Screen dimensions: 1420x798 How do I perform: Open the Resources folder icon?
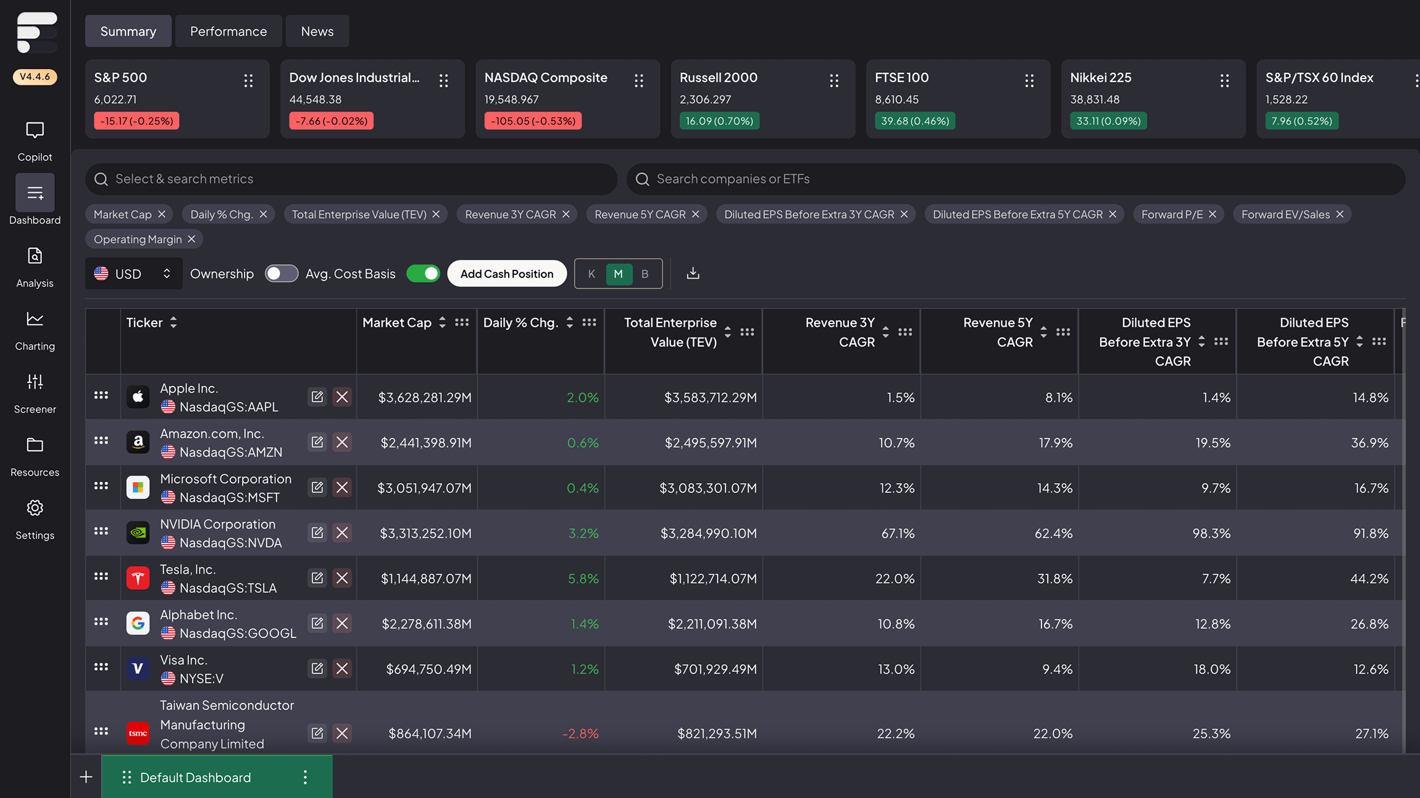tap(35, 445)
